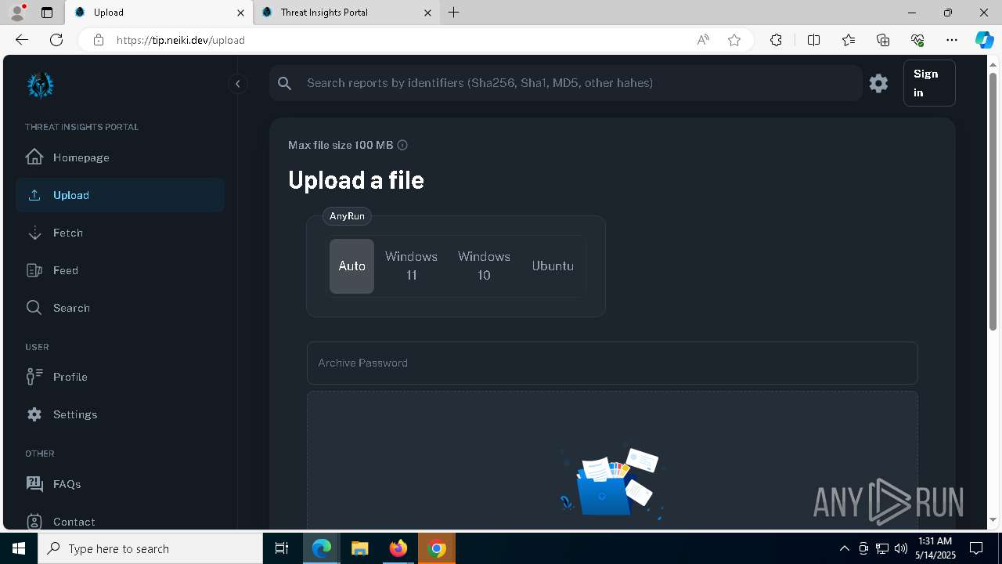This screenshot has width=1002, height=564.
Task: Launch Firefox from the taskbar
Action: click(398, 548)
